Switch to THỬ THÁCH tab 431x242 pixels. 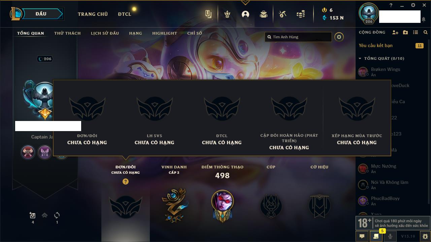(67, 33)
